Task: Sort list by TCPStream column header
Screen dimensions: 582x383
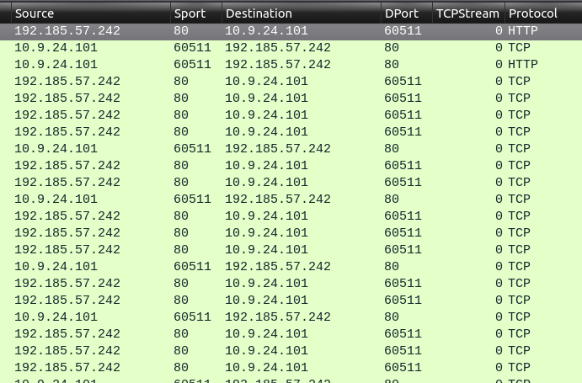Action: click(467, 13)
